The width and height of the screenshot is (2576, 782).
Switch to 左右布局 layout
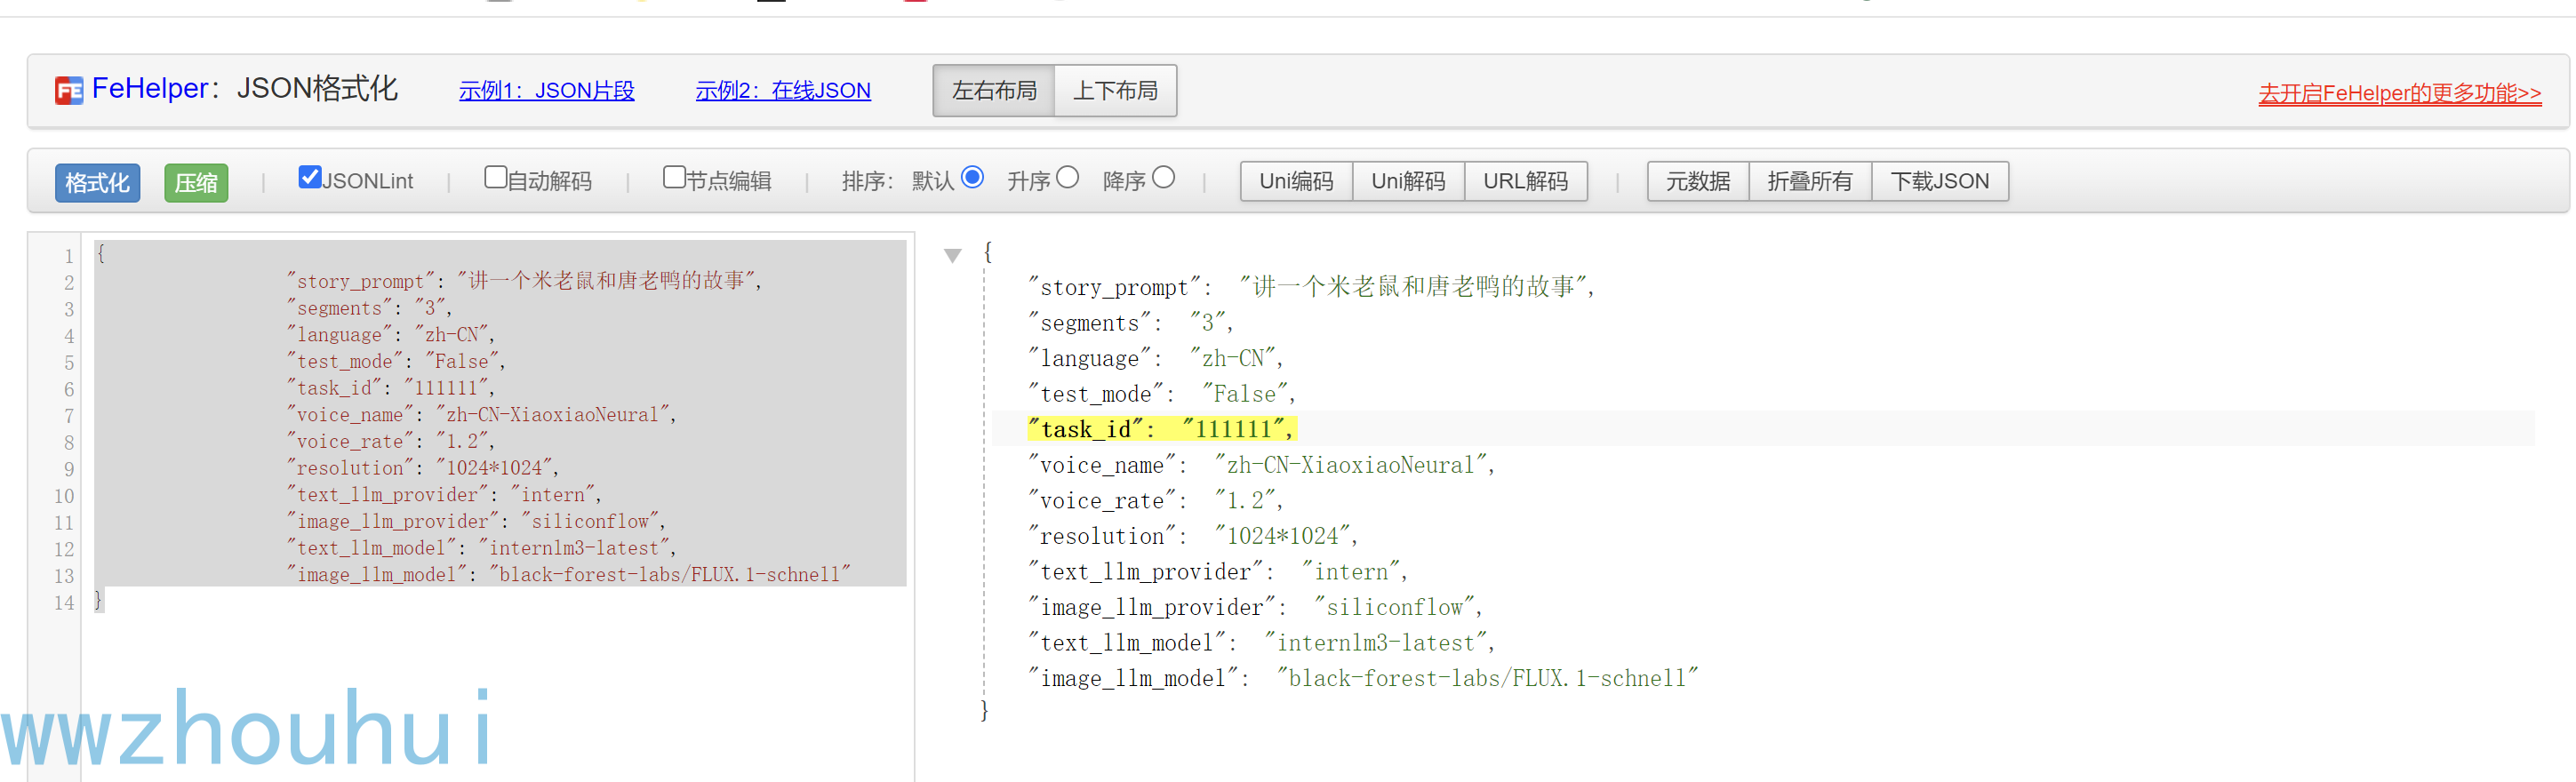coord(993,91)
